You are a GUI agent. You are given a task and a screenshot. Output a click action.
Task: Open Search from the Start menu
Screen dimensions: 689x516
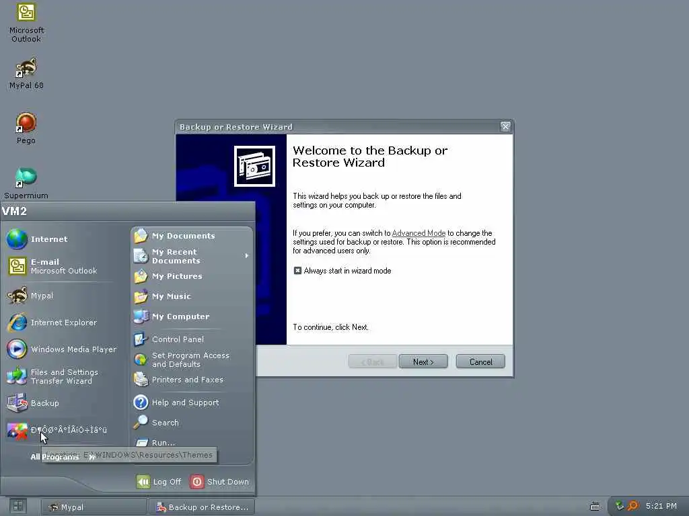pyautogui.click(x=192, y=423)
